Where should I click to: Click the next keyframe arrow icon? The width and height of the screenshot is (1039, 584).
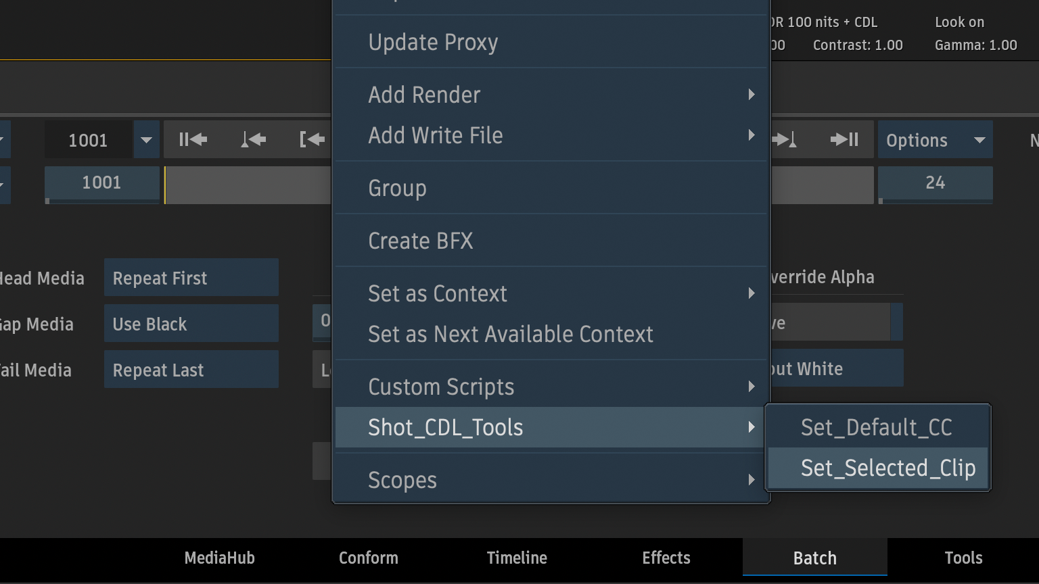click(785, 140)
